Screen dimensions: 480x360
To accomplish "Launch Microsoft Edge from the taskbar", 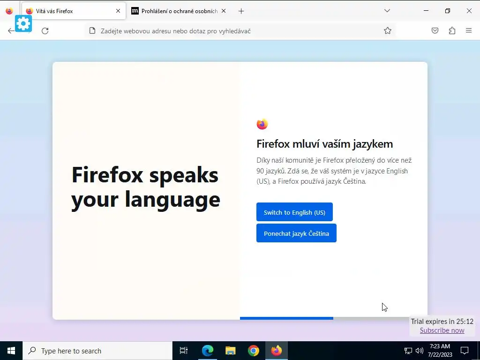I will pyautogui.click(x=208, y=351).
